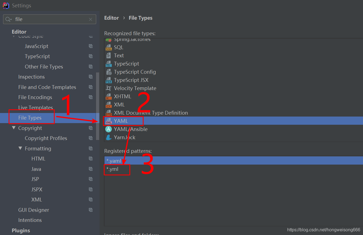Click the Editor breadcrumb link

tap(112, 18)
